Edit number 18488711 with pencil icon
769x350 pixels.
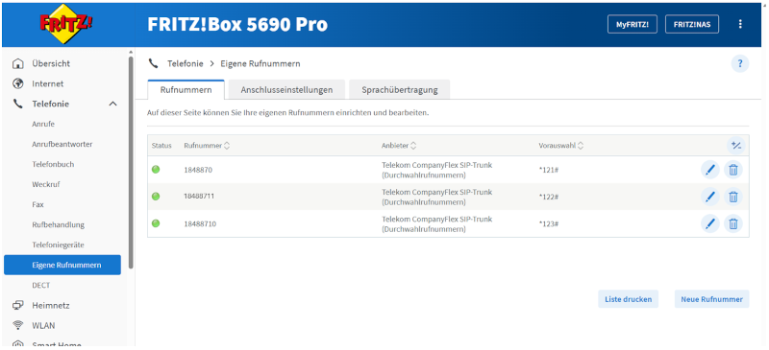point(709,197)
